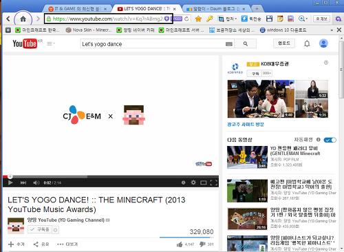Click the SPEED badge in address bar

177,19
